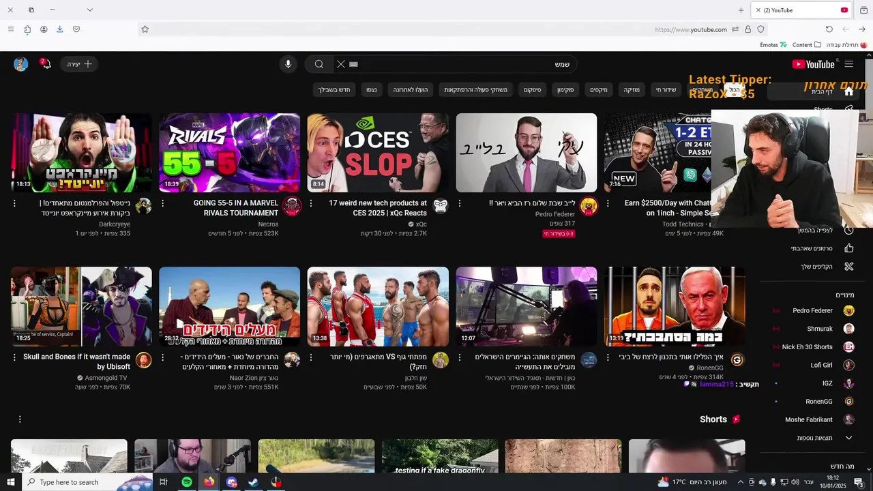Show hidden system tray icons chevron

[x=741, y=482]
